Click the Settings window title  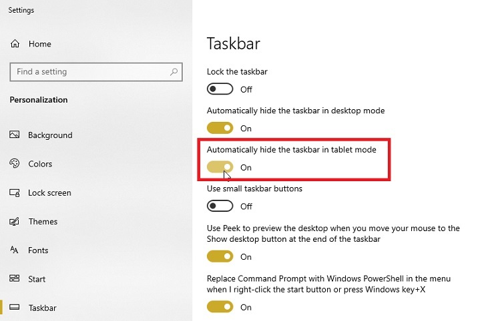(x=21, y=10)
